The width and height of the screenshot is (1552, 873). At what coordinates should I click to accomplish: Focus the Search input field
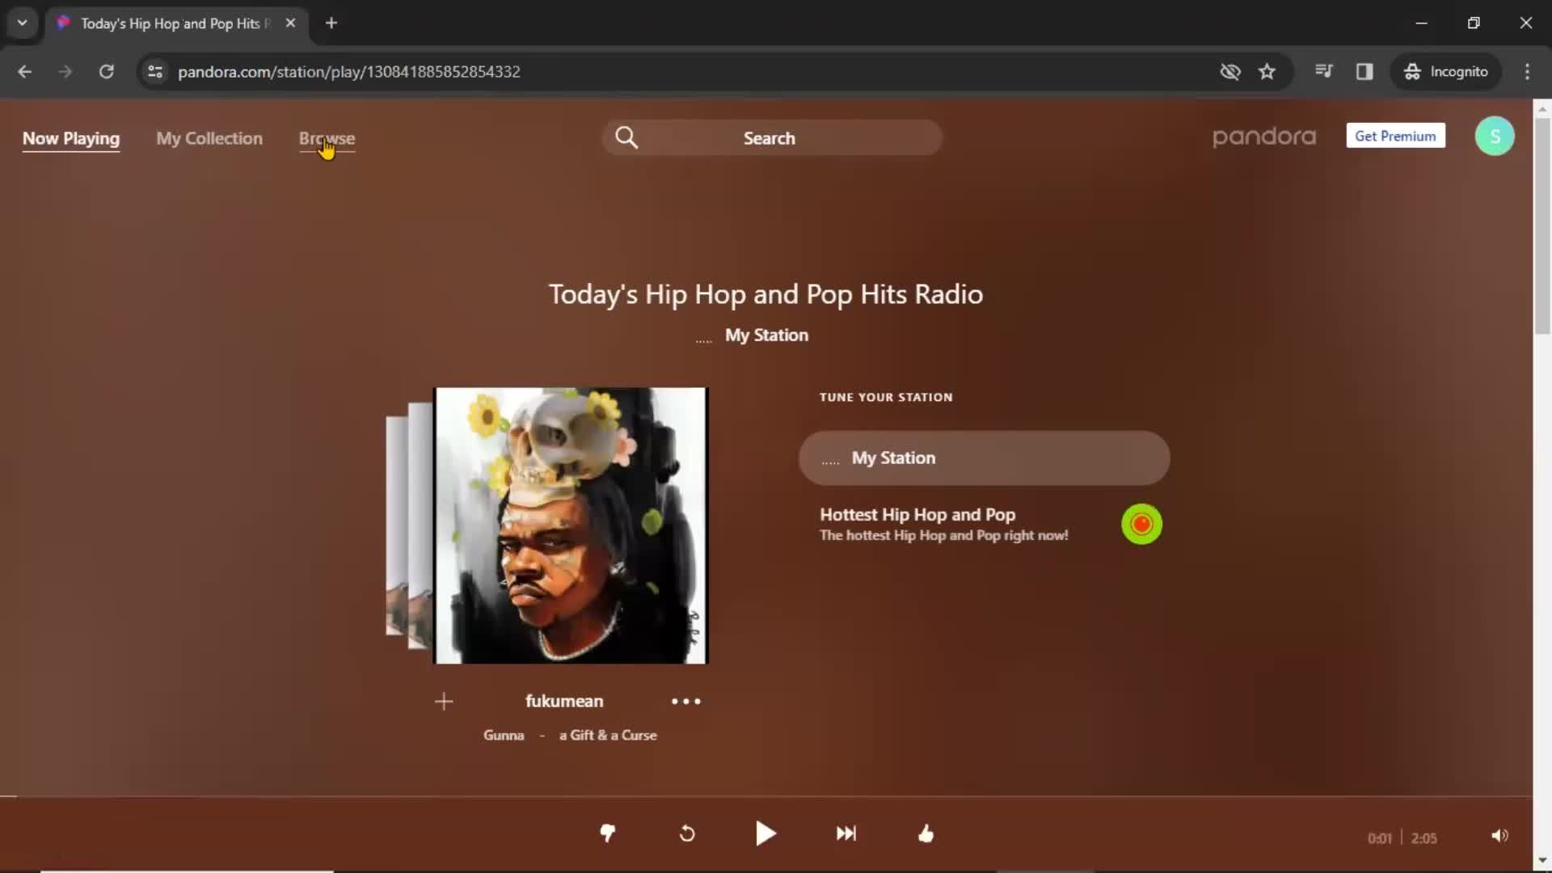772,137
